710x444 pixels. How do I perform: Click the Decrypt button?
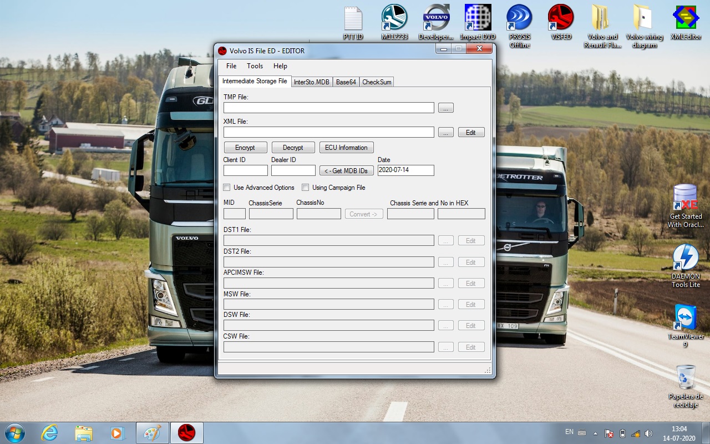[293, 148]
